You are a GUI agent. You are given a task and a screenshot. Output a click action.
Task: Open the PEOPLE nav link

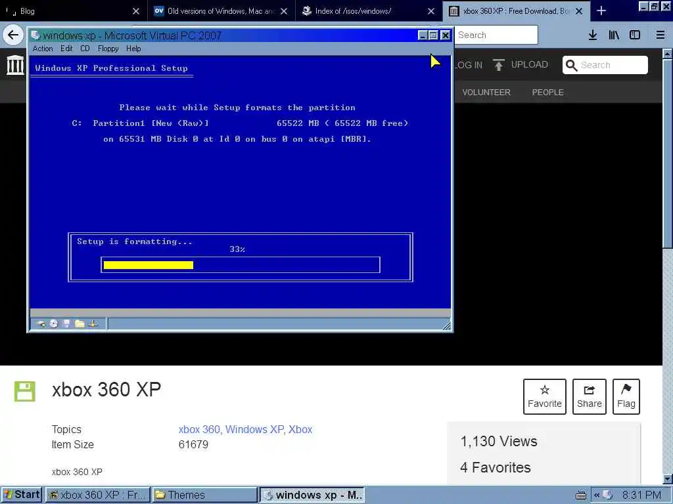pos(547,92)
